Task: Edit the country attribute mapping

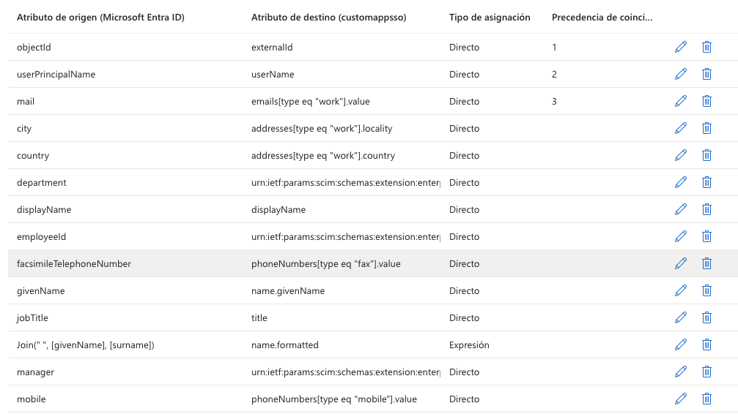Action: coord(681,155)
